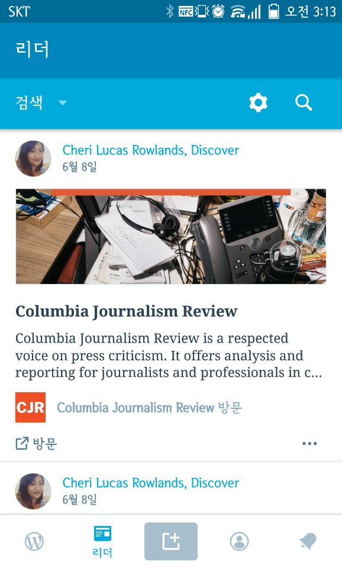Open the cluttered desk featured image
Screen dimensions: 342x568
tap(171, 236)
